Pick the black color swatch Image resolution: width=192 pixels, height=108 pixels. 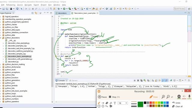[145, 103]
